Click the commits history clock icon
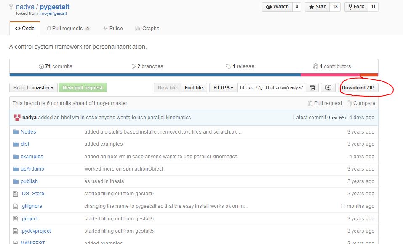The width and height of the screenshot is (403, 244). (41, 66)
